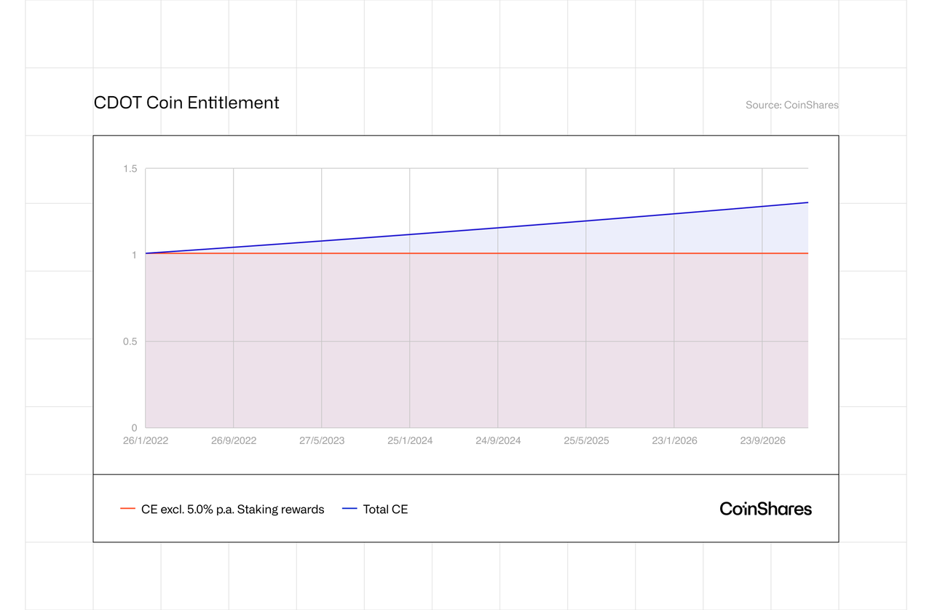Click the red legend line marker
The image size is (932, 610).
(127, 509)
